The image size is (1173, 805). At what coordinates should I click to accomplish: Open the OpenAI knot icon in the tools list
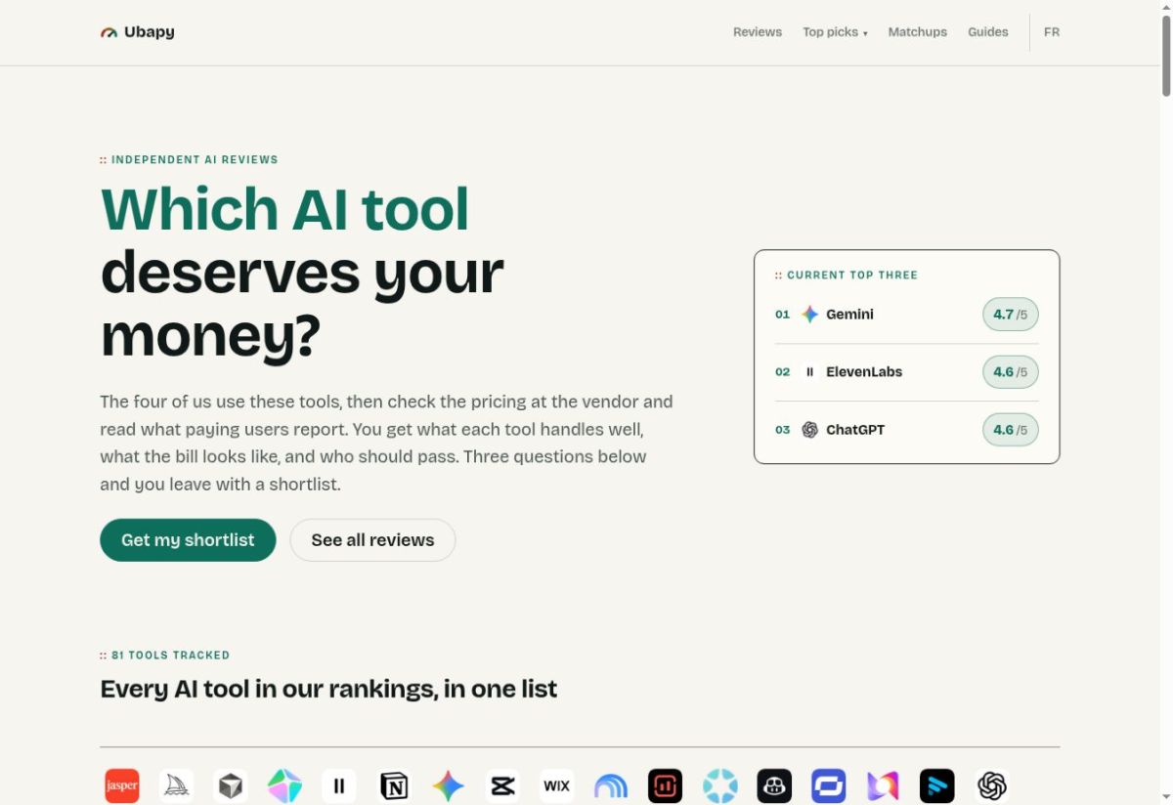click(x=991, y=785)
